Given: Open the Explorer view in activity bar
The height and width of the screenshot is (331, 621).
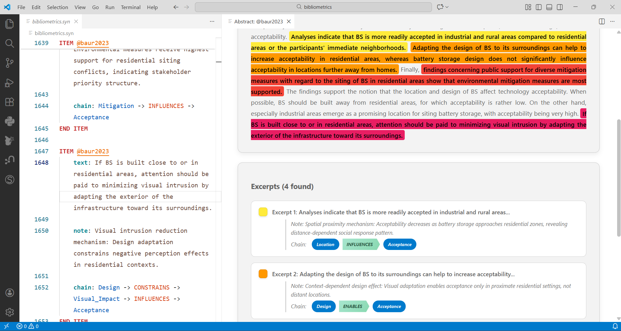Looking at the screenshot, I should click(x=10, y=24).
